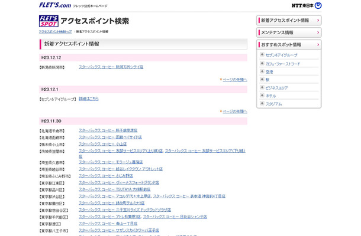Open 友部サービスエリア(下り線)店 link
The width and height of the screenshot is (361, 236).
coord(205,151)
